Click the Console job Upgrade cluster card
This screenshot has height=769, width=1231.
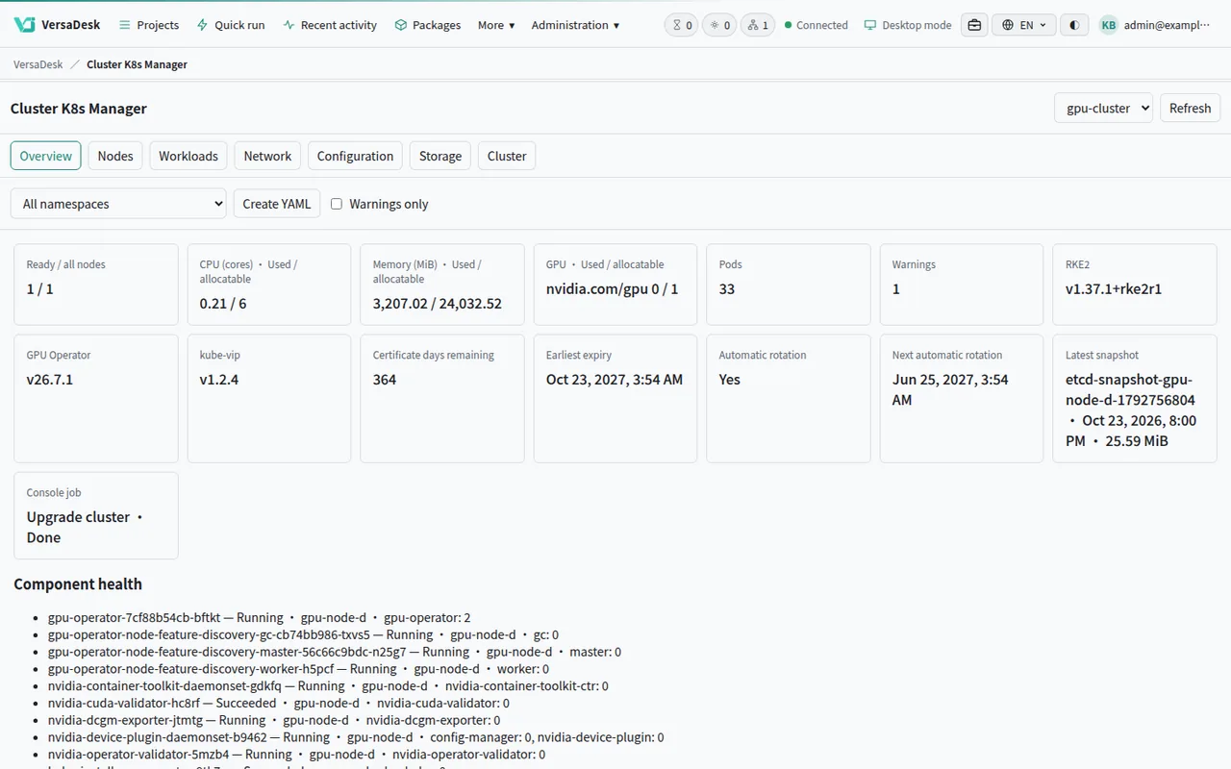[x=96, y=515]
